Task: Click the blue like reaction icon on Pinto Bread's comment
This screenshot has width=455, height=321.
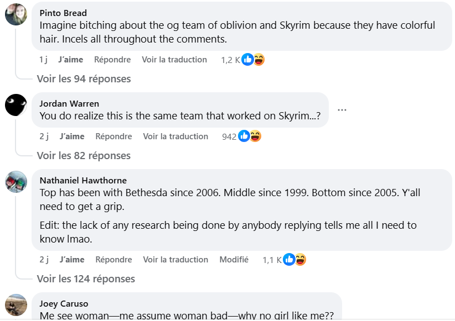Action: (247, 60)
